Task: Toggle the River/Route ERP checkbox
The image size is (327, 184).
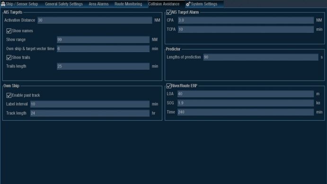Action: 169,86
